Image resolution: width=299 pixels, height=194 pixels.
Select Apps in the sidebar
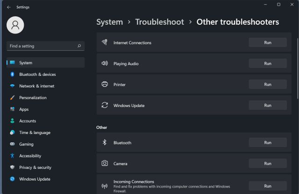click(x=24, y=109)
